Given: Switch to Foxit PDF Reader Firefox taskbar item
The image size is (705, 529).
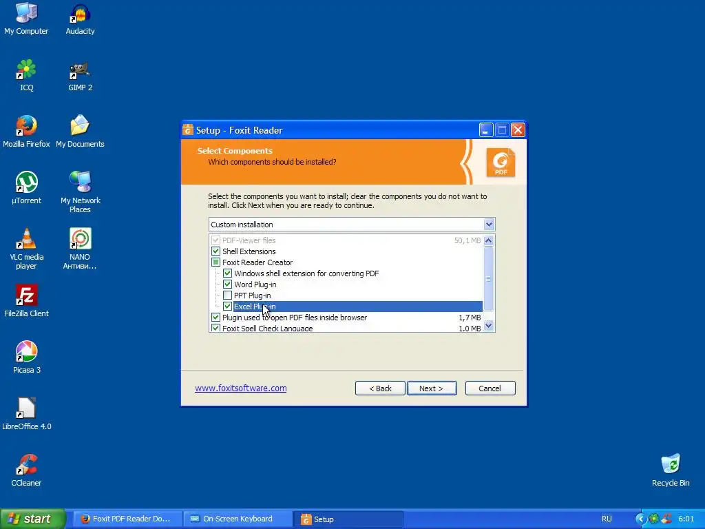Looking at the screenshot, I should (127, 519).
